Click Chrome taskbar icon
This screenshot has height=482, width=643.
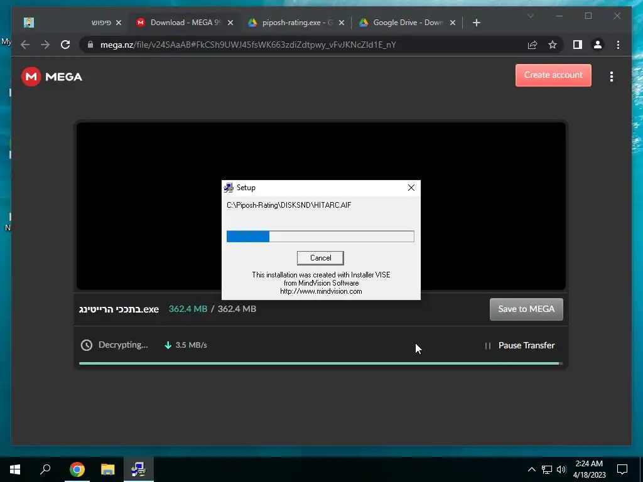77,469
